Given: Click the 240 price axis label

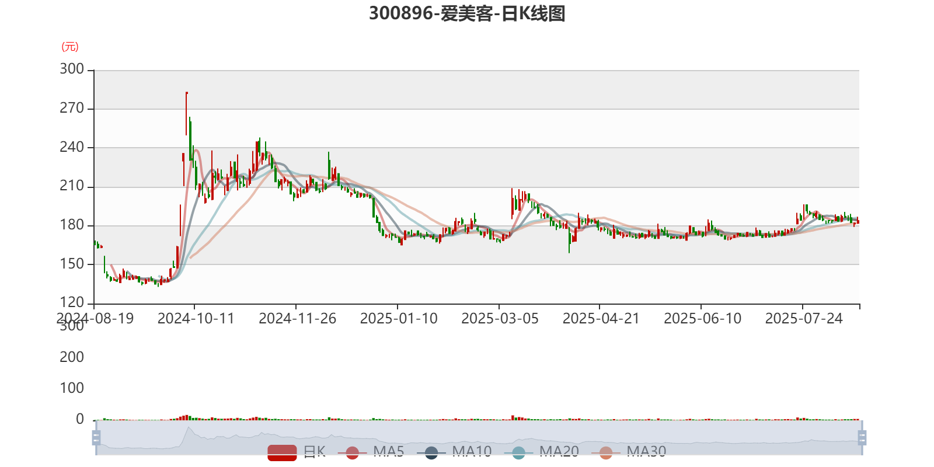Looking at the screenshot, I should pos(72,147).
